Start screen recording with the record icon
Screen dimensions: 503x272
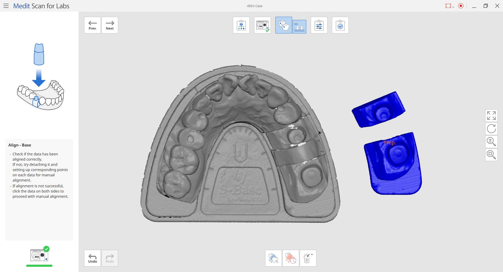(461, 6)
